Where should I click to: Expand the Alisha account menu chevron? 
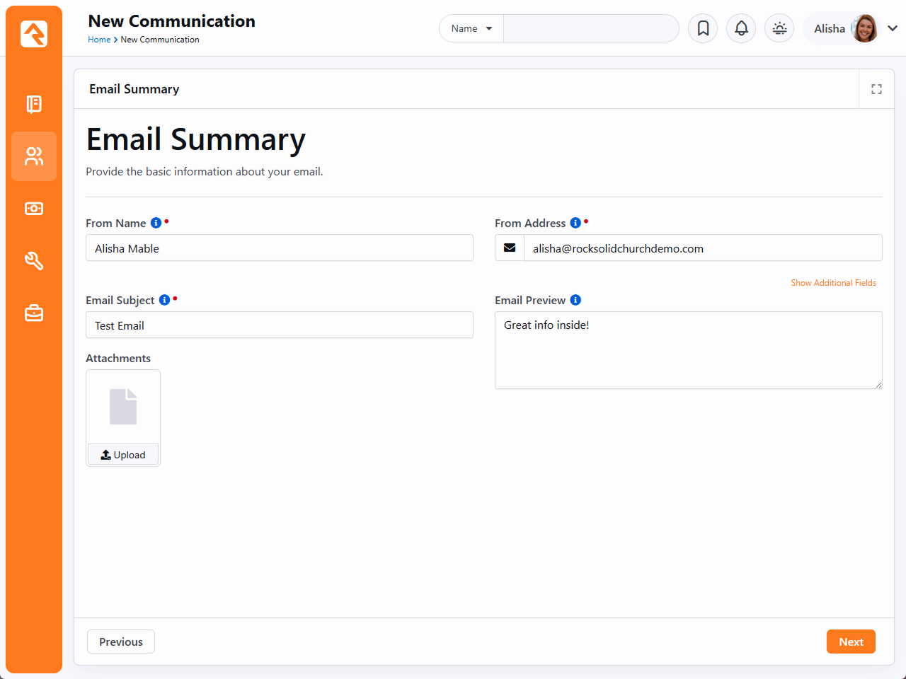[893, 28]
